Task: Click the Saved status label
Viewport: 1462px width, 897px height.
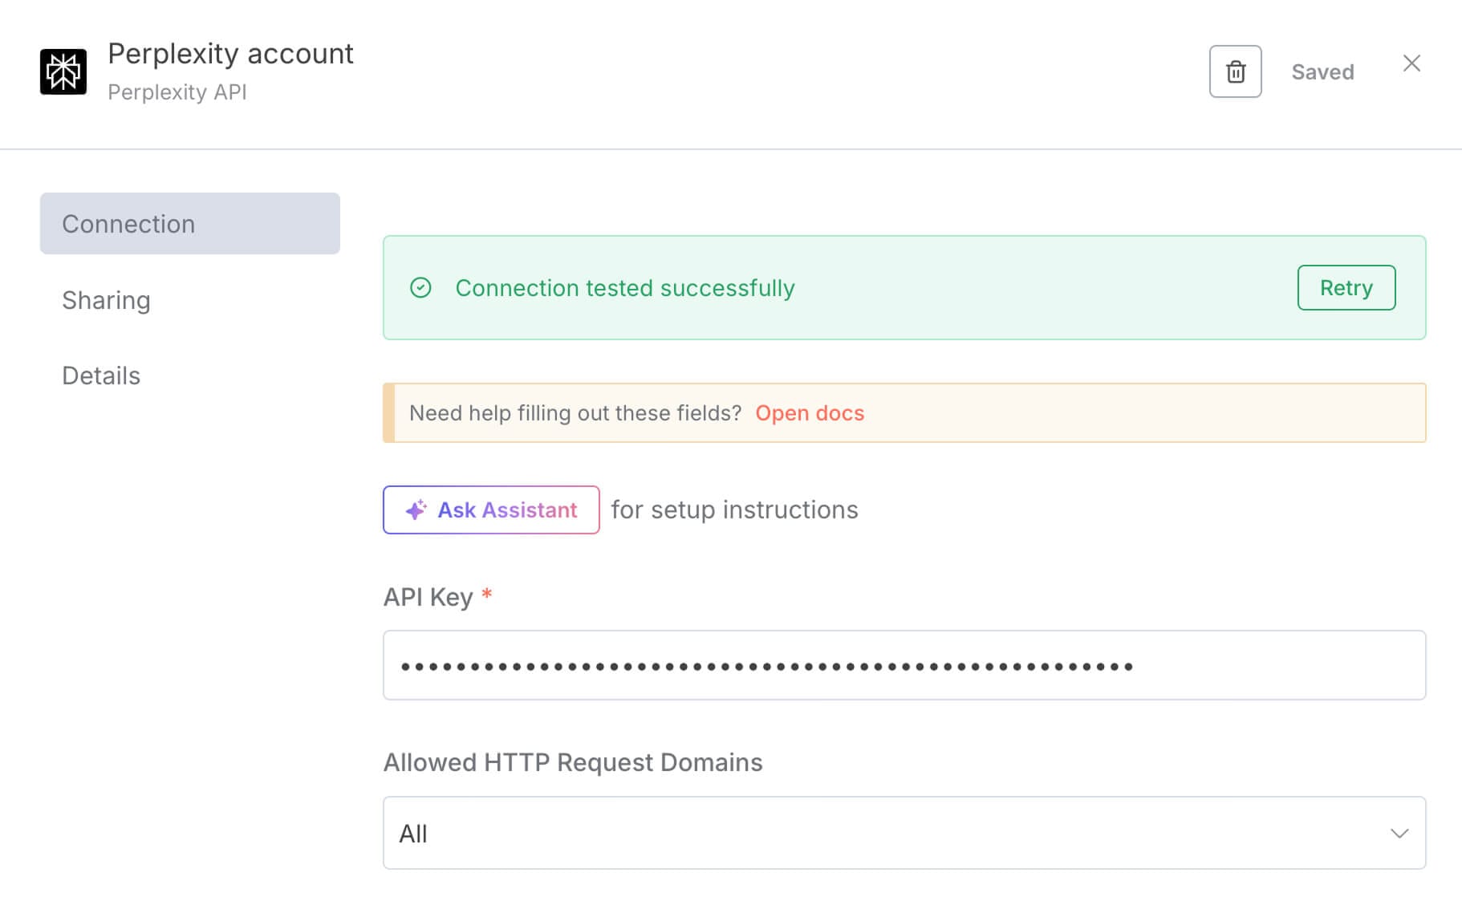Action: [x=1322, y=71]
